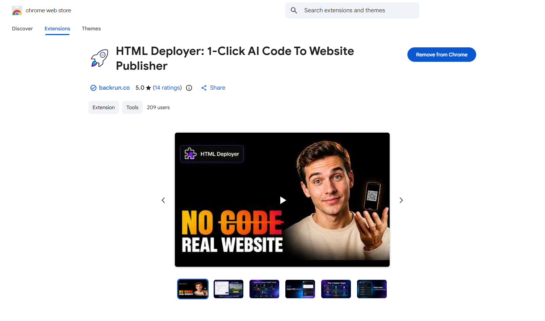
Task: Select the third screenshot thumbnail
Action: point(264,289)
